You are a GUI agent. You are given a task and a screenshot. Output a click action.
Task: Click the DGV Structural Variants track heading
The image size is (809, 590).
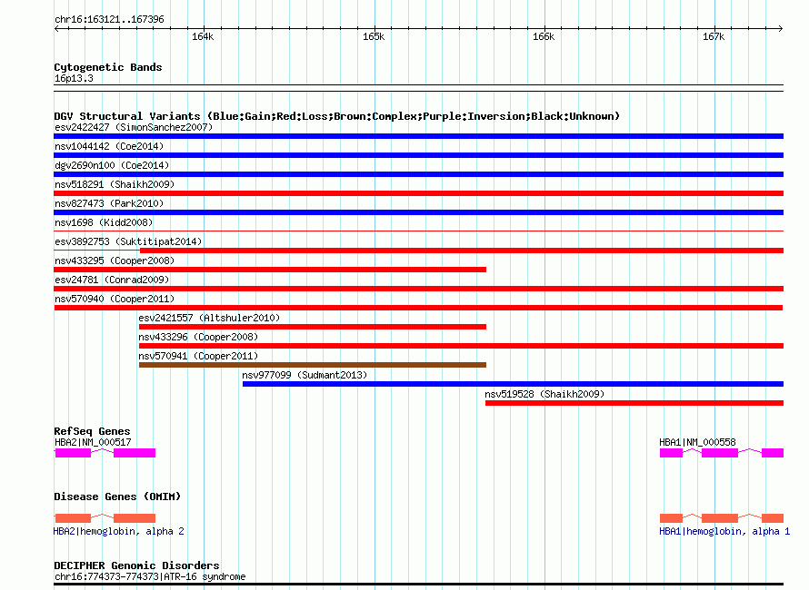[x=336, y=116]
